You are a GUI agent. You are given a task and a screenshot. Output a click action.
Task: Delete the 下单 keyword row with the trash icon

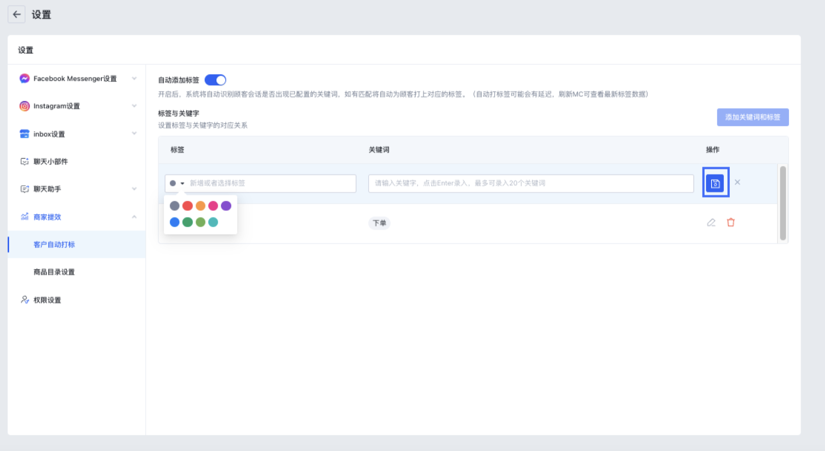click(731, 222)
